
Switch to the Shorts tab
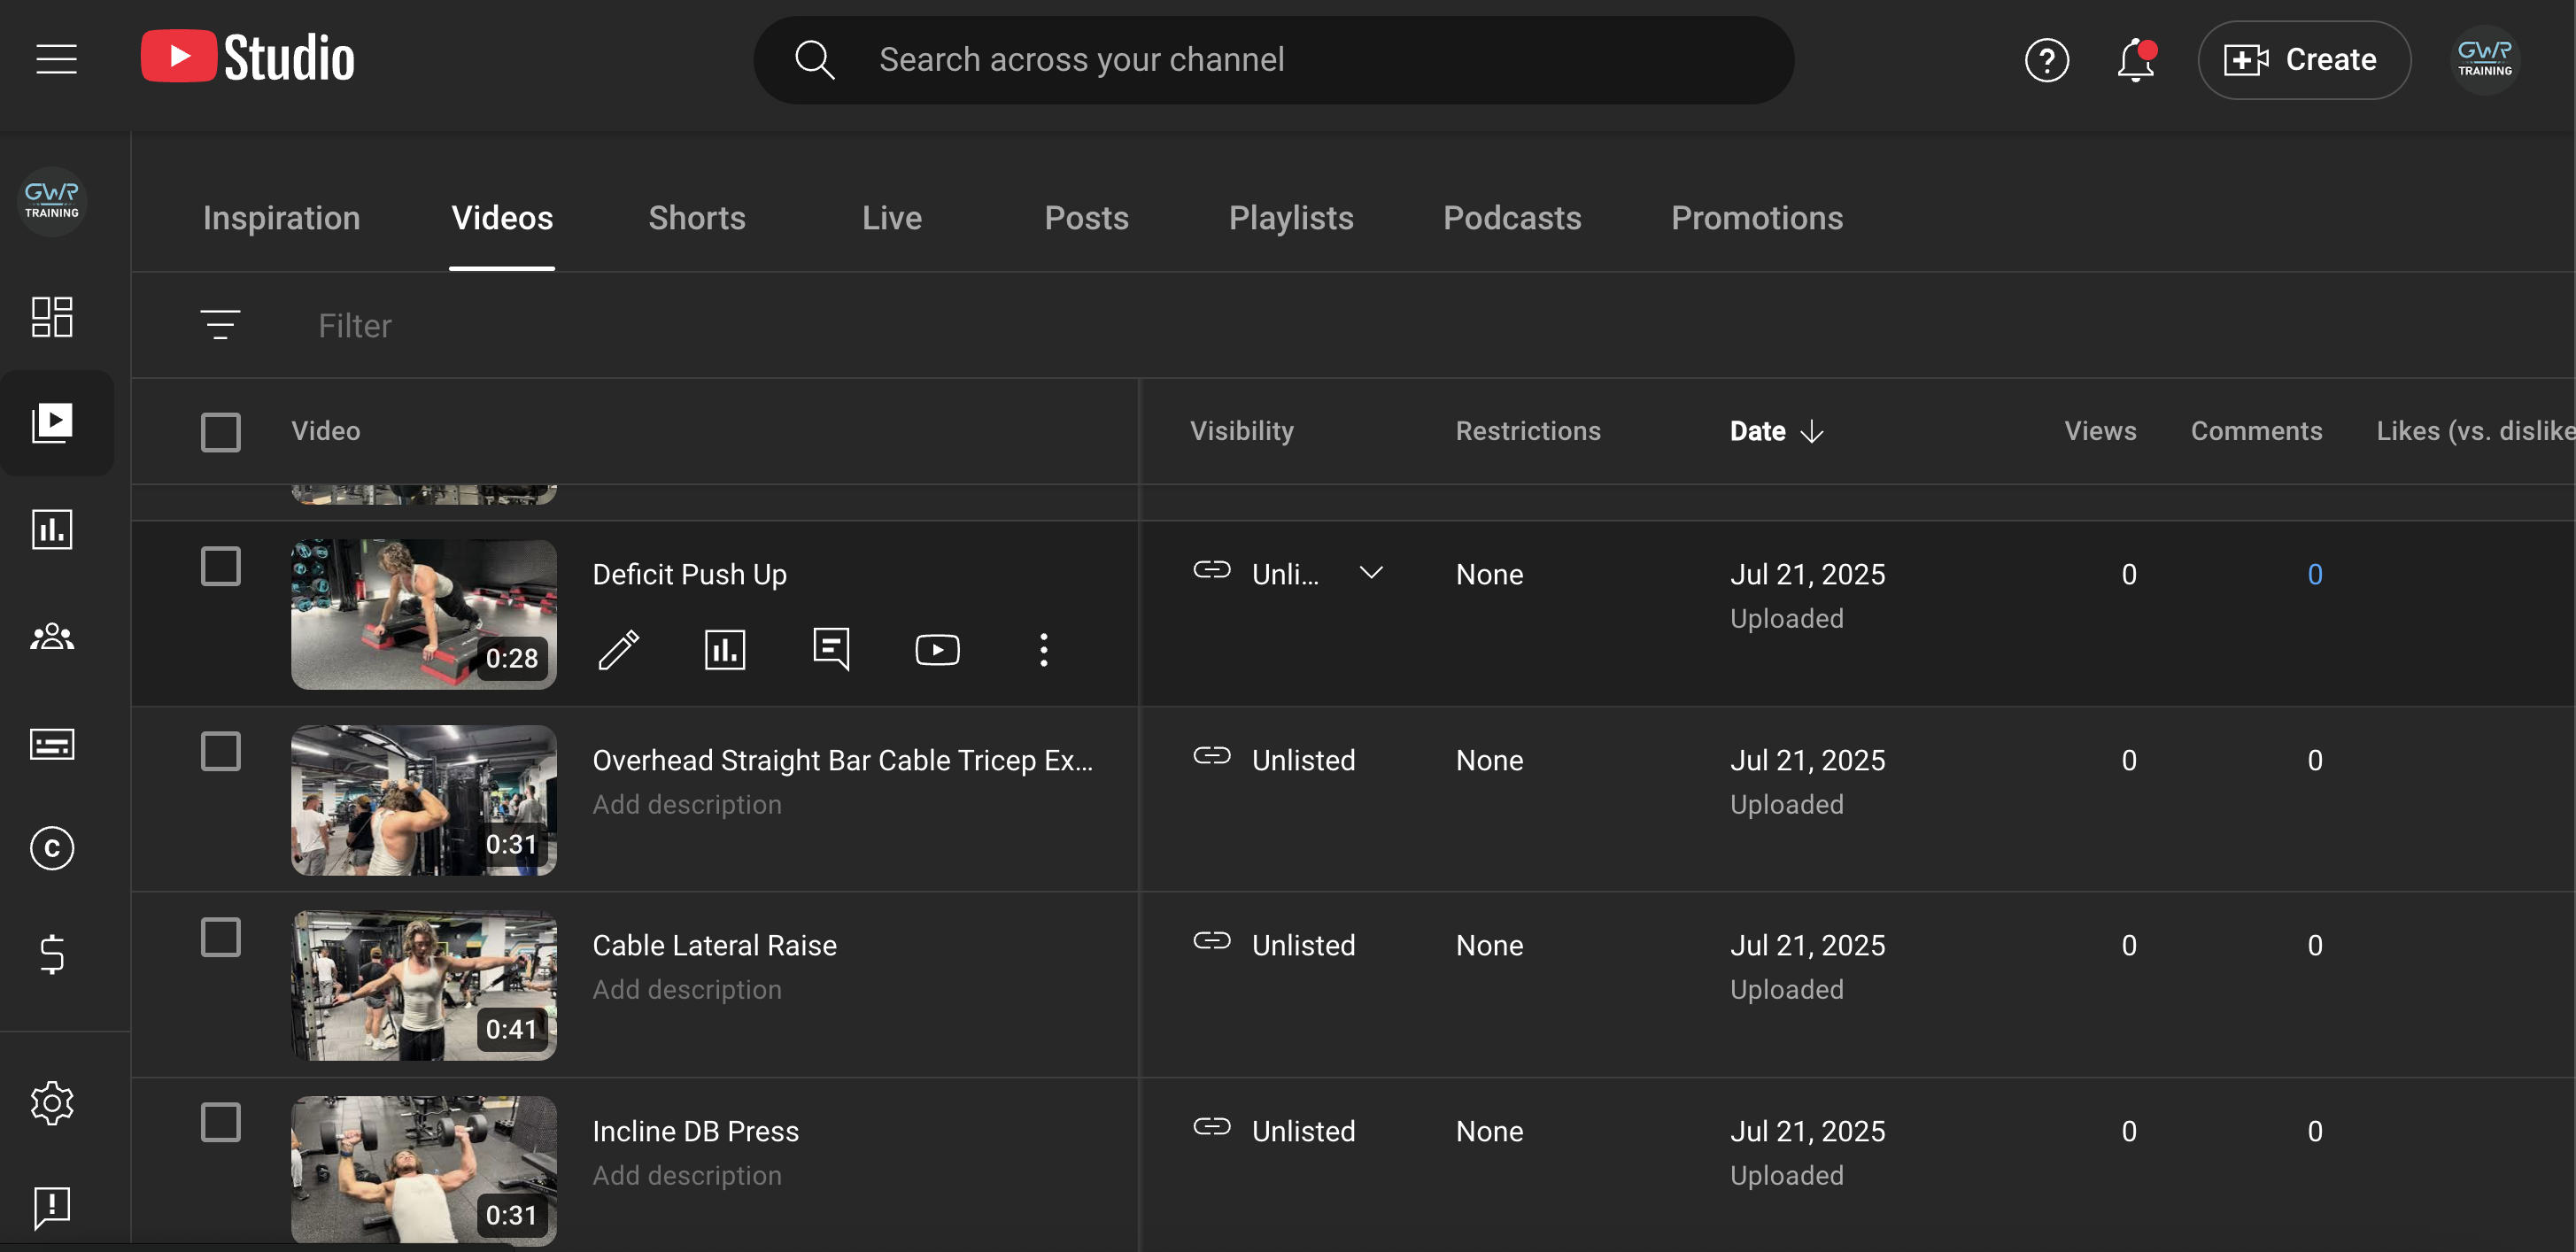click(696, 218)
